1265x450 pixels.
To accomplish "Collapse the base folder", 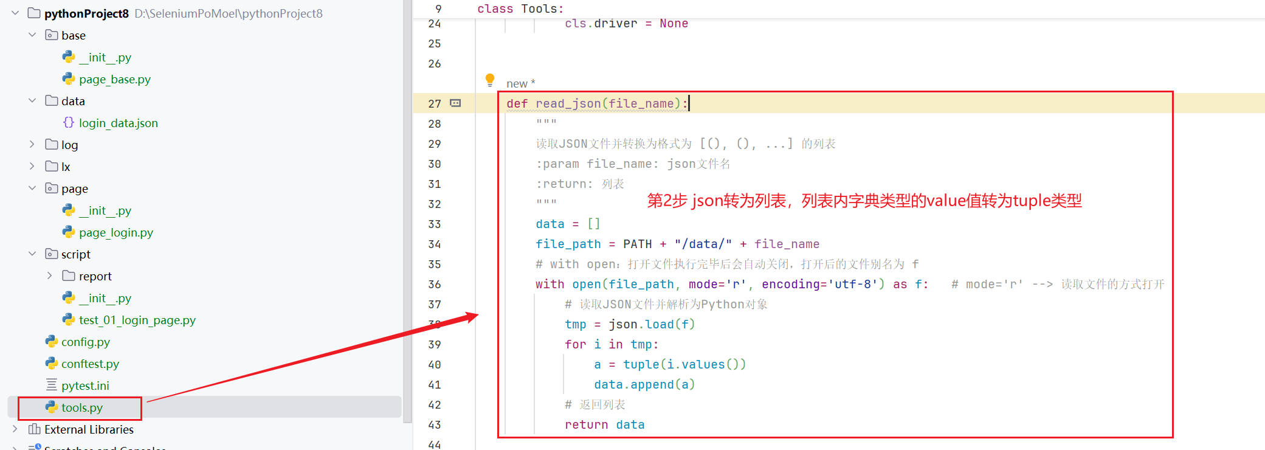I will pyautogui.click(x=32, y=35).
